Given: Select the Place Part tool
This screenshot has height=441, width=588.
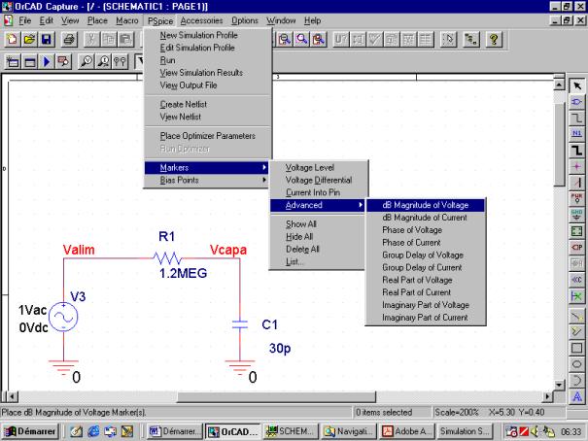Looking at the screenshot, I should [x=576, y=102].
